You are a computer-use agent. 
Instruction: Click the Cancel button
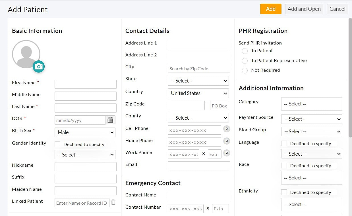337,9
